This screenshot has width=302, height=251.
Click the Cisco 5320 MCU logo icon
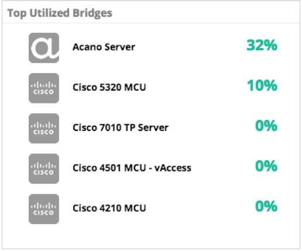click(x=44, y=88)
